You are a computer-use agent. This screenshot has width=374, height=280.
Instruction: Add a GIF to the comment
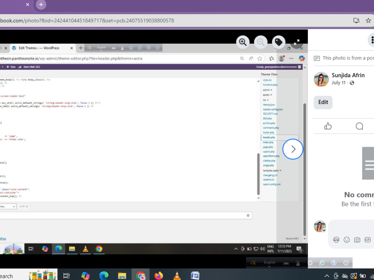pyautogui.click(x=368, y=240)
